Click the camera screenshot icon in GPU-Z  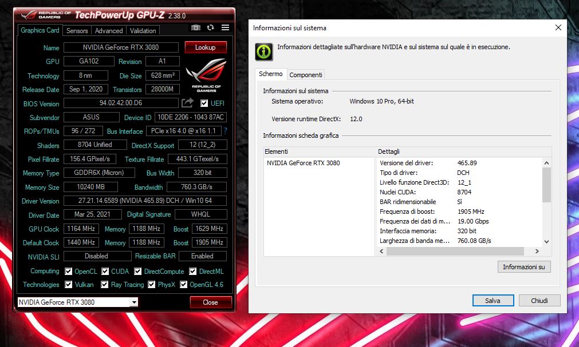196,27
